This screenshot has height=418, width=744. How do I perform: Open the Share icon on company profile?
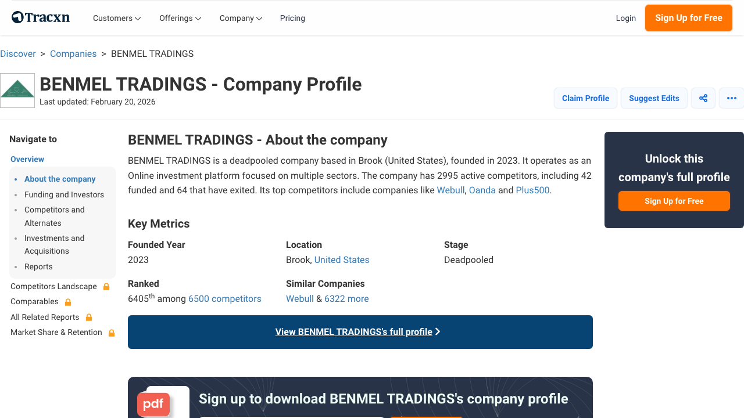point(703,98)
